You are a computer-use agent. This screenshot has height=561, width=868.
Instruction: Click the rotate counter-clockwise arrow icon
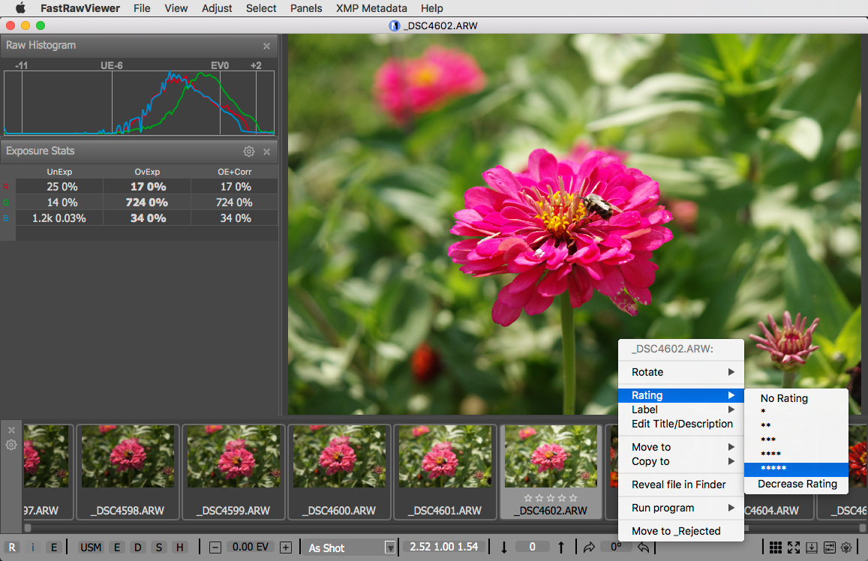(x=643, y=547)
